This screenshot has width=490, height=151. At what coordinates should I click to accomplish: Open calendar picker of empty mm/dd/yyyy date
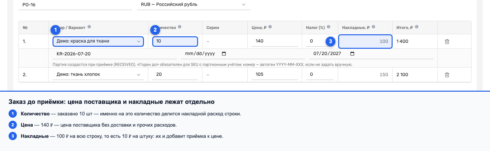coord(224,53)
